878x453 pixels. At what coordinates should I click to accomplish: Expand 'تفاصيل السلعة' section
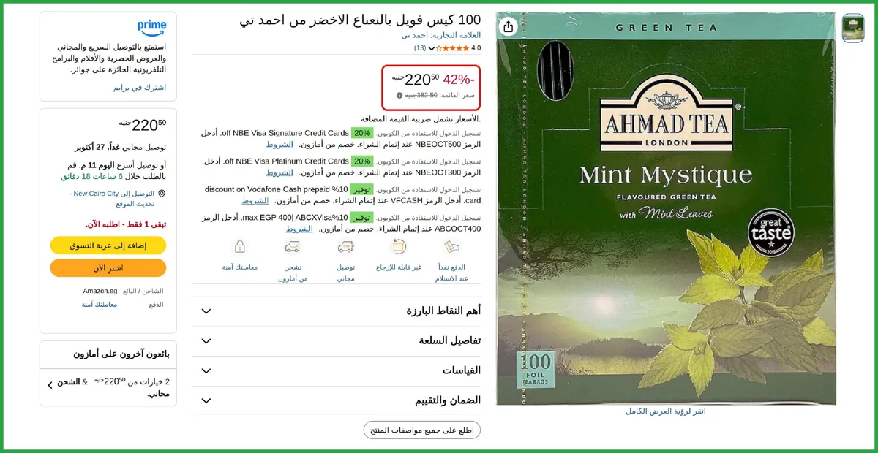[336, 341]
